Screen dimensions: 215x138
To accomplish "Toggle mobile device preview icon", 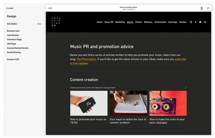I will click(202, 8).
